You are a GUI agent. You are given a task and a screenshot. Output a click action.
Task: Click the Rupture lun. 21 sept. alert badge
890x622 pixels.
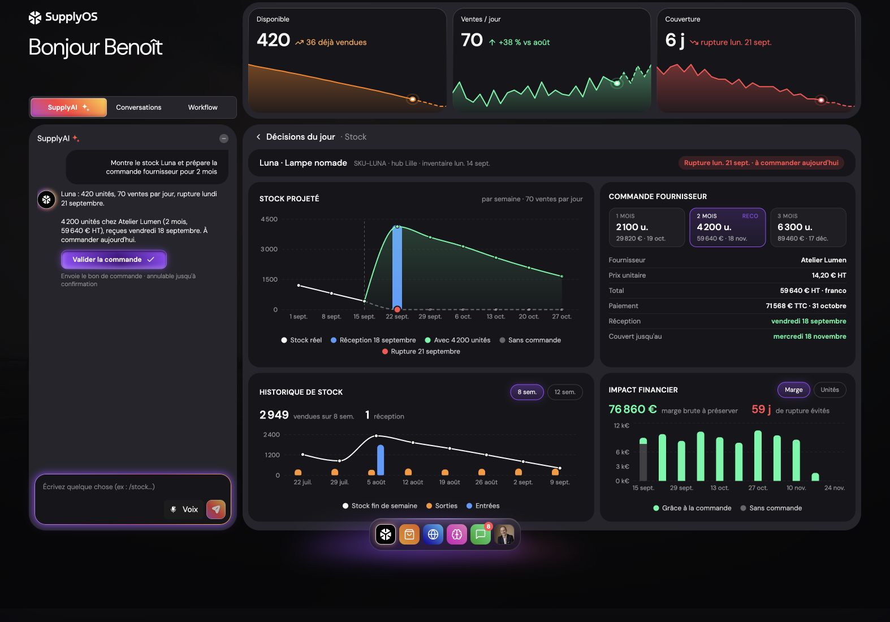761,163
